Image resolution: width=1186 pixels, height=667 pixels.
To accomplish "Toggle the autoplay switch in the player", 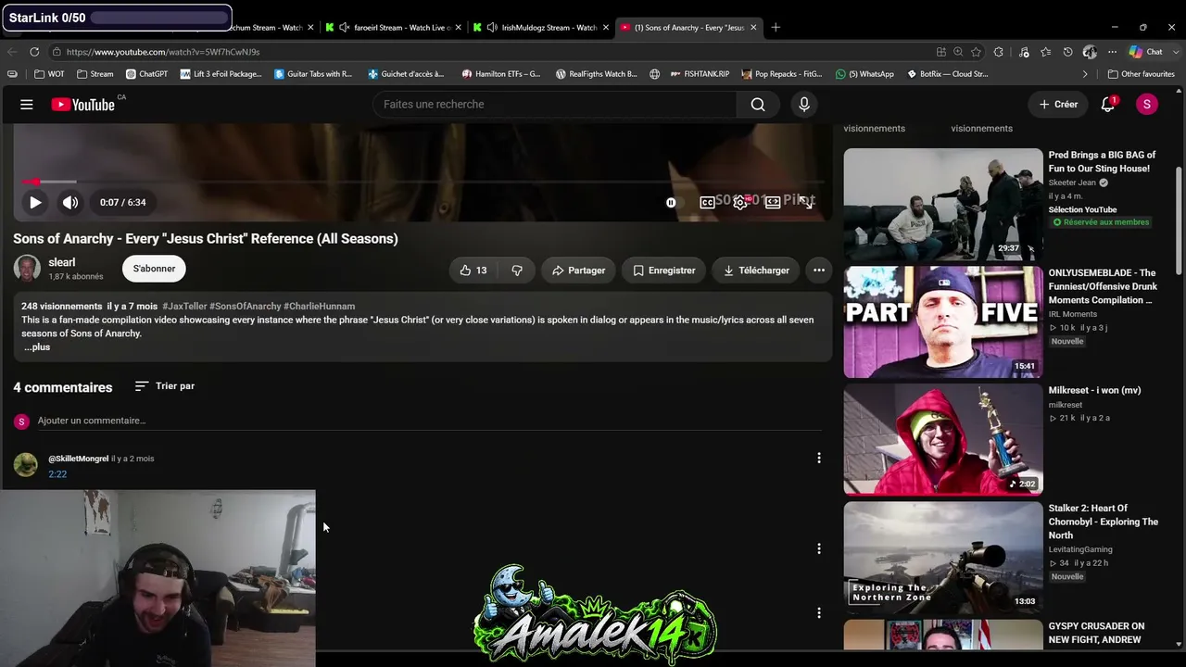I will (x=672, y=202).
